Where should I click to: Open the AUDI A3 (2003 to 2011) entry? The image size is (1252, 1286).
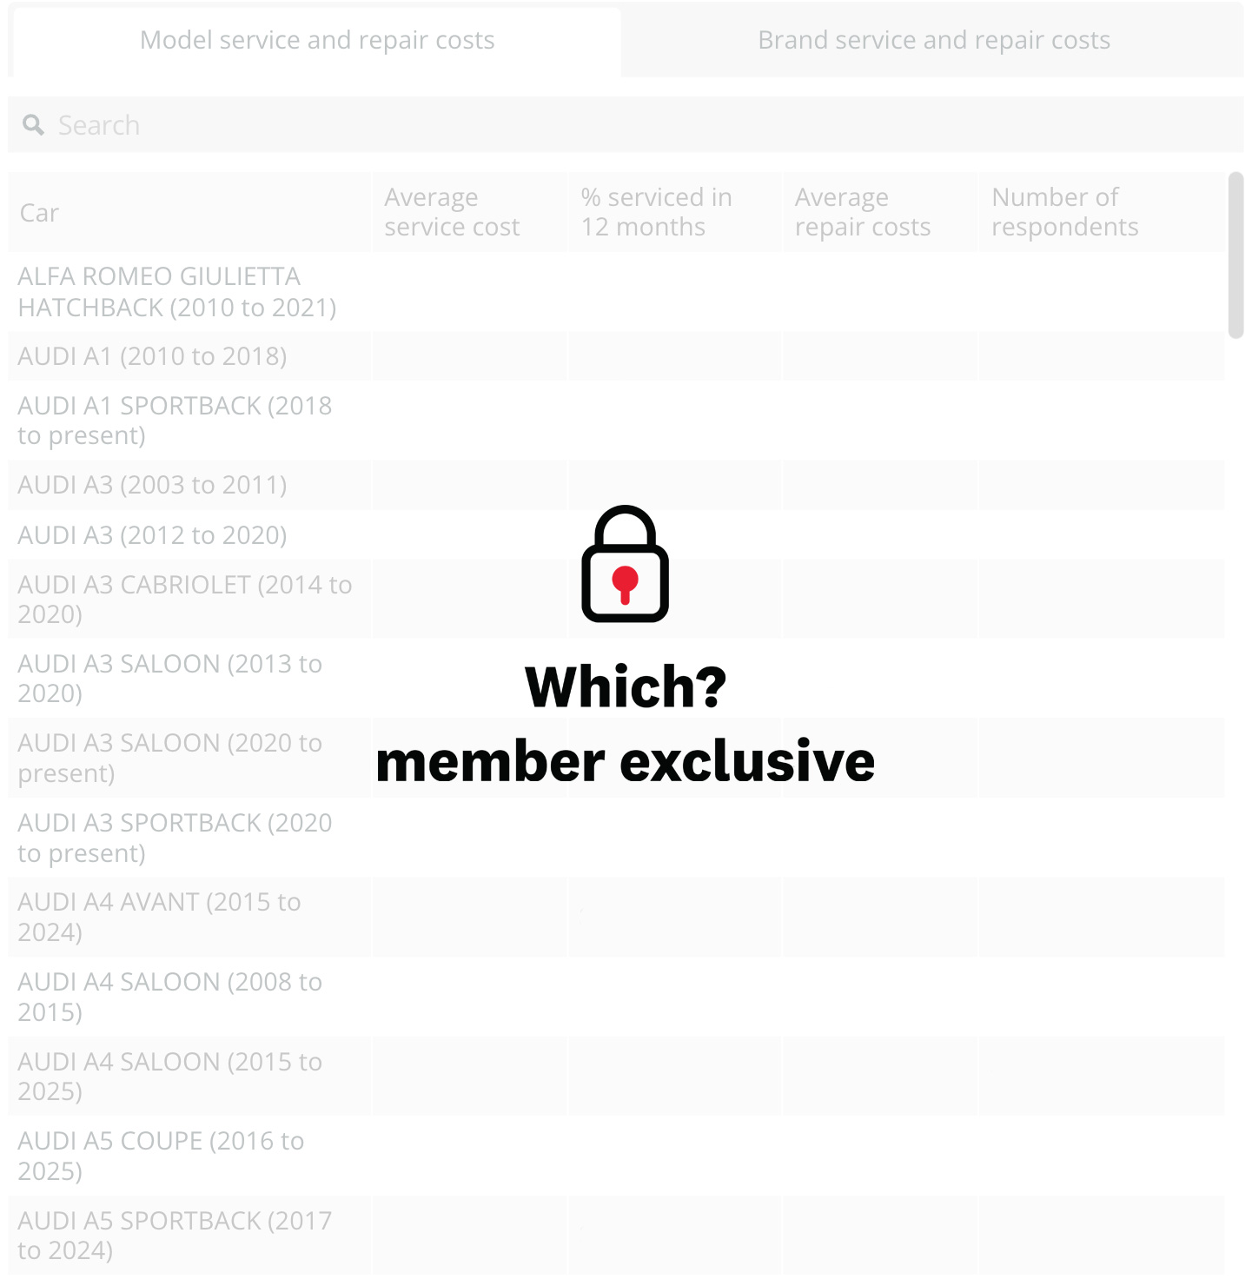(x=153, y=485)
